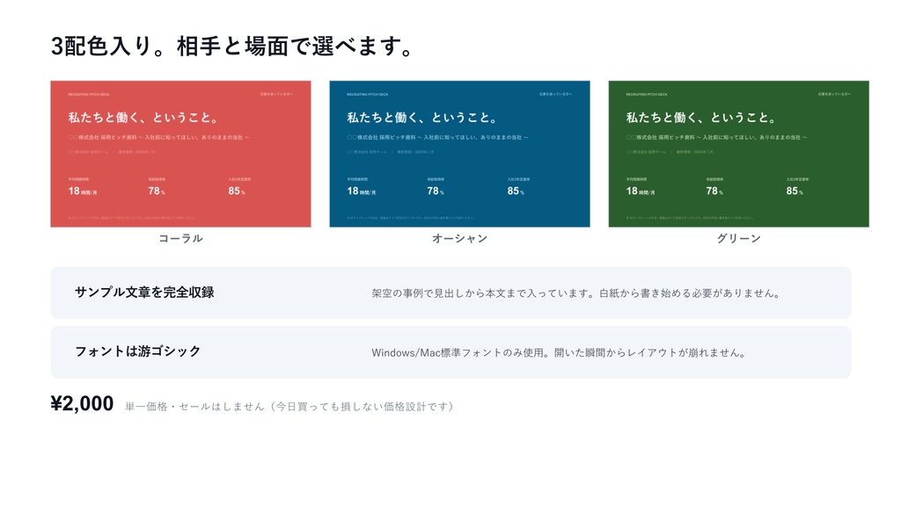The image size is (901, 506).
Task: Select the フォントは游ゴシック feature title
Action: click(x=138, y=351)
